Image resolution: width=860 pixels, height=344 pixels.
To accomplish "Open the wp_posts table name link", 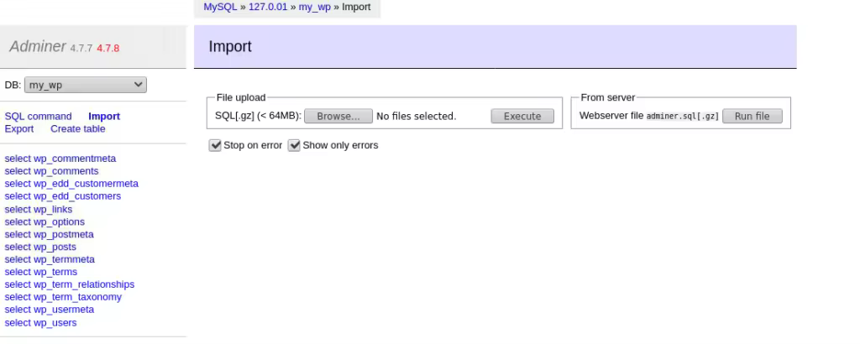I will pyautogui.click(x=55, y=247).
